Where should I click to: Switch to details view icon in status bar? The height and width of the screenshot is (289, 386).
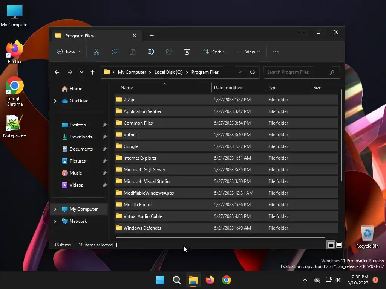click(x=331, y=245)
